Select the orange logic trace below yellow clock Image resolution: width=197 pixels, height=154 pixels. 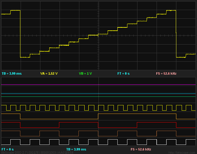[x=59, y=119]
